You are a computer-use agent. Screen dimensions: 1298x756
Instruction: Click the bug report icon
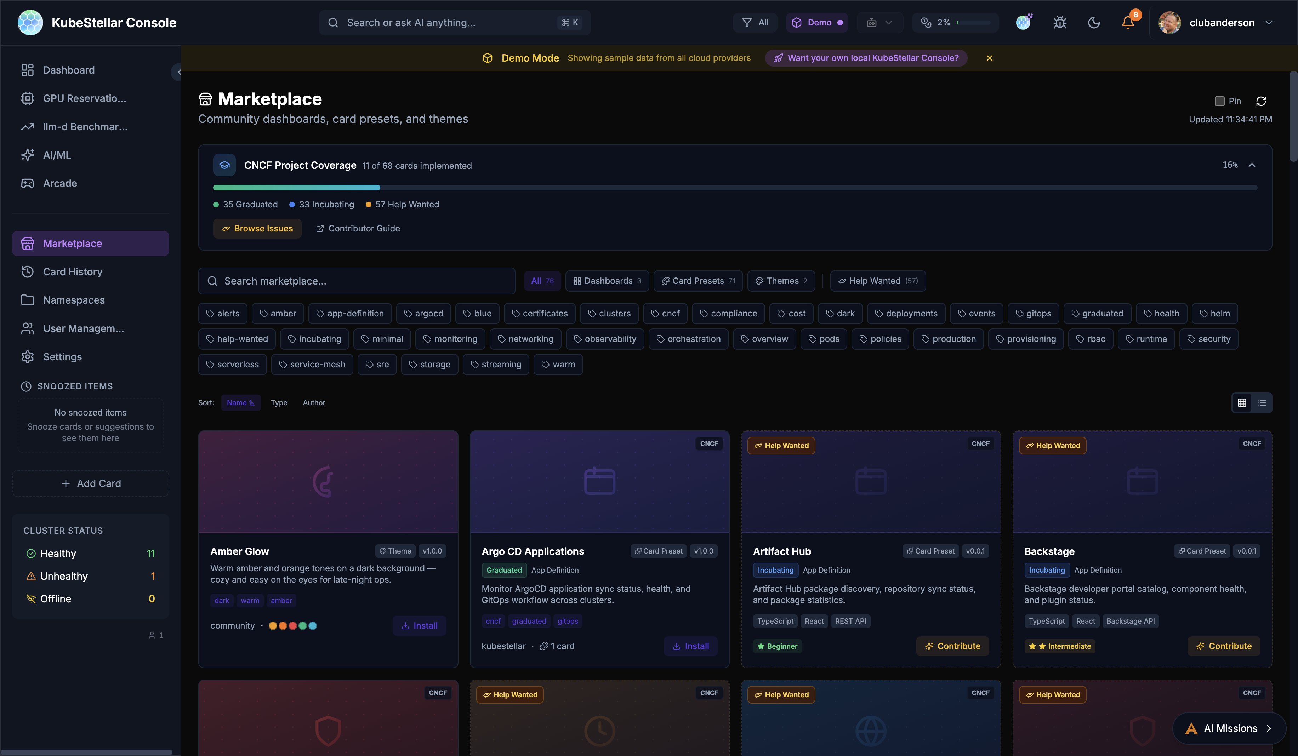[1059, 23]
